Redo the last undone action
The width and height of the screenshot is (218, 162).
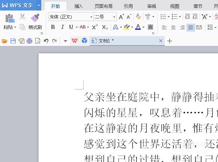54,41
